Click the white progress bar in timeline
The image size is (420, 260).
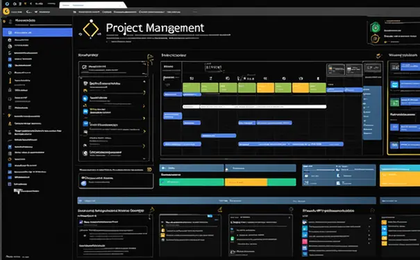click(255, 107)
